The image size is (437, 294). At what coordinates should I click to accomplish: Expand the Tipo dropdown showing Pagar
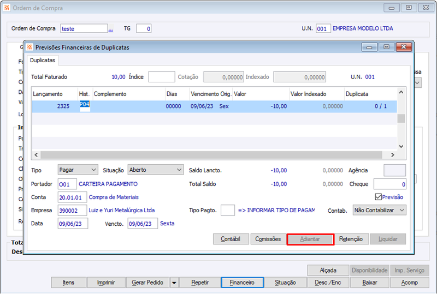click(x=78, y=170)
